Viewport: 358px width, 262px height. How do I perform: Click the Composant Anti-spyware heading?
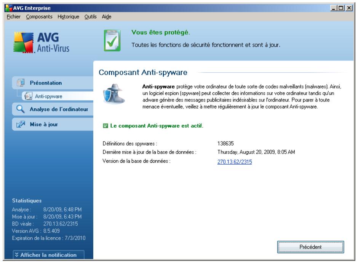pyautogui.click(x=143, y=73)
